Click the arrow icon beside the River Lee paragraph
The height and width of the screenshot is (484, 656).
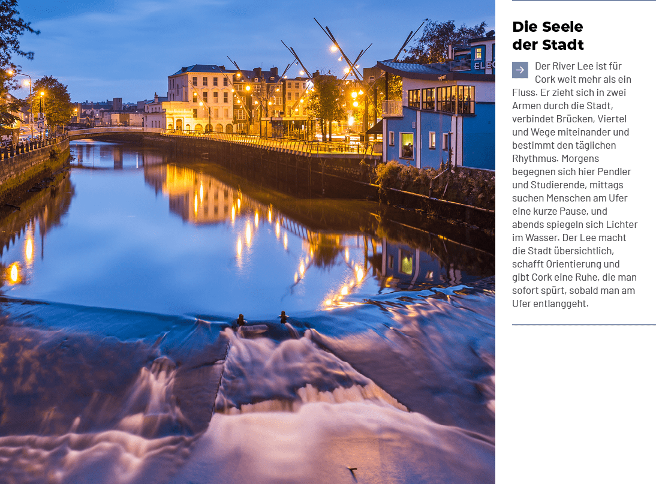pos(520,70)
